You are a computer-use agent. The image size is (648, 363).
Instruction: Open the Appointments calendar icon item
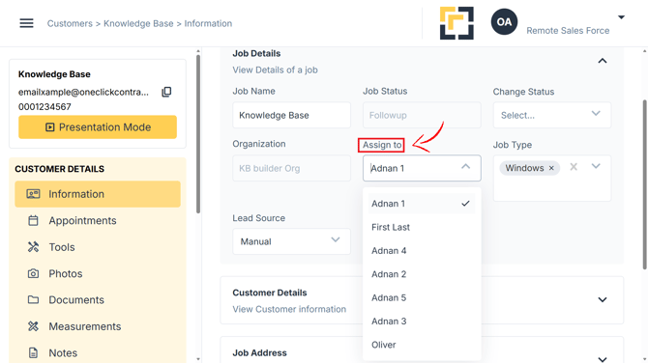click(x=33, y=221)
